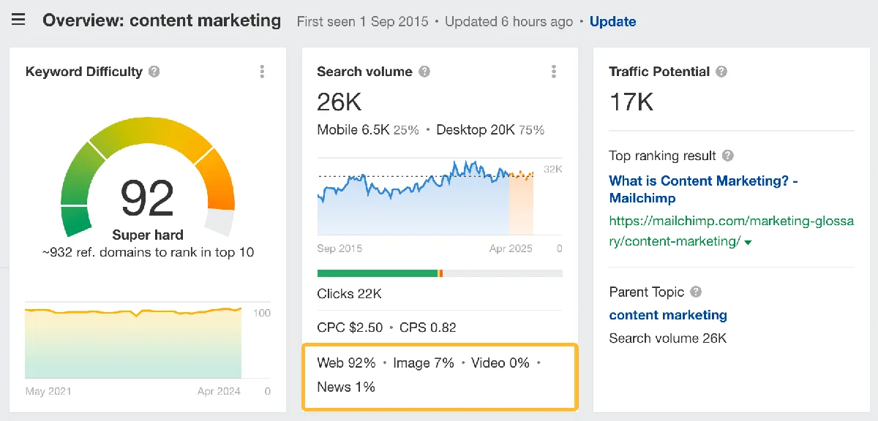Click the 'Apr 2024' axis label
878x421 pixels.
(219, 391)
